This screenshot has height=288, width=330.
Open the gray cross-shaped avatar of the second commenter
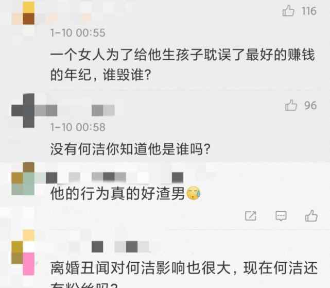coord(23,111)
